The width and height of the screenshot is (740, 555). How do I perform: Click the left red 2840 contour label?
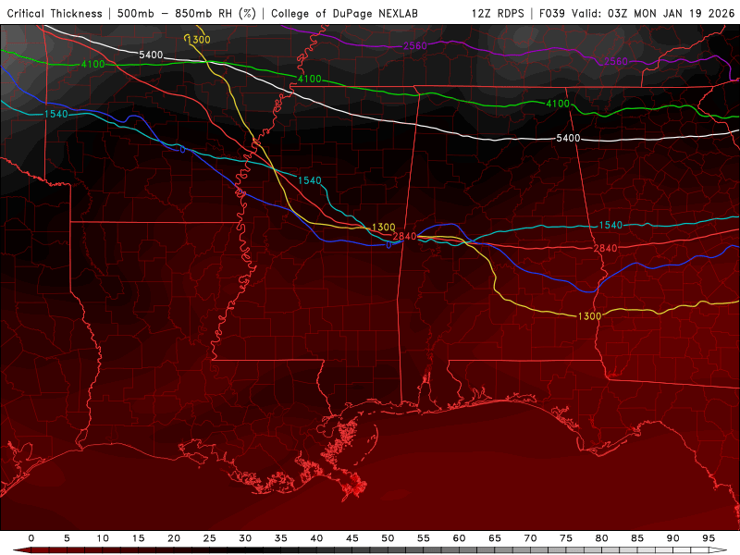404,237
